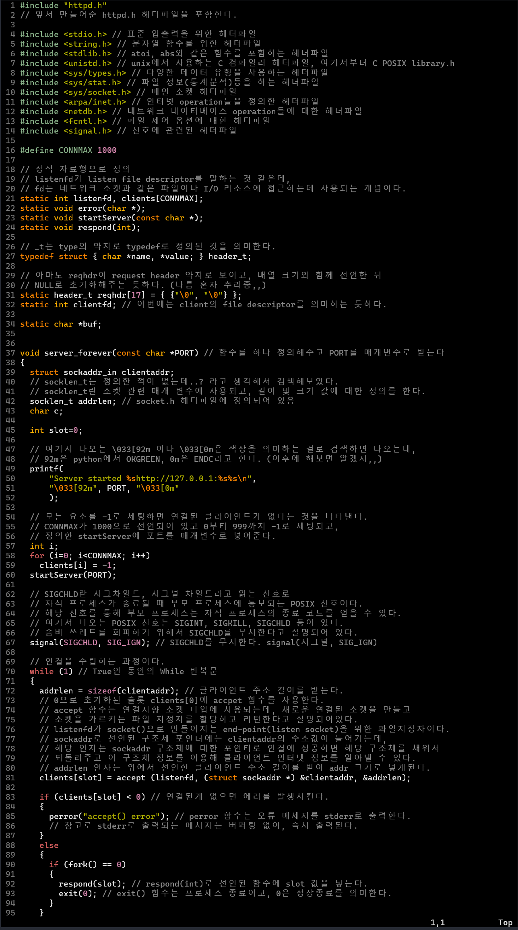This screenshot has width=518, height=930.
Task: Click 'static header_t reqhdr[17]' line
Action: click(x=131, y=295)
